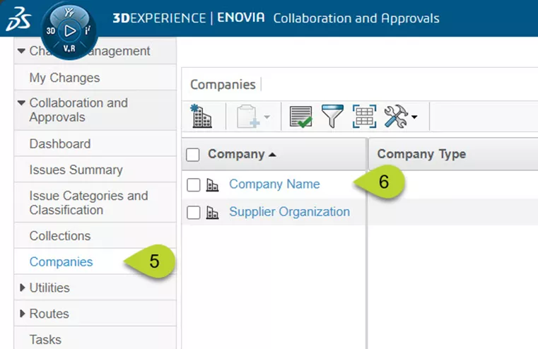
Task: Collapse the Collaboration and Approvals section
Action: 22,103
